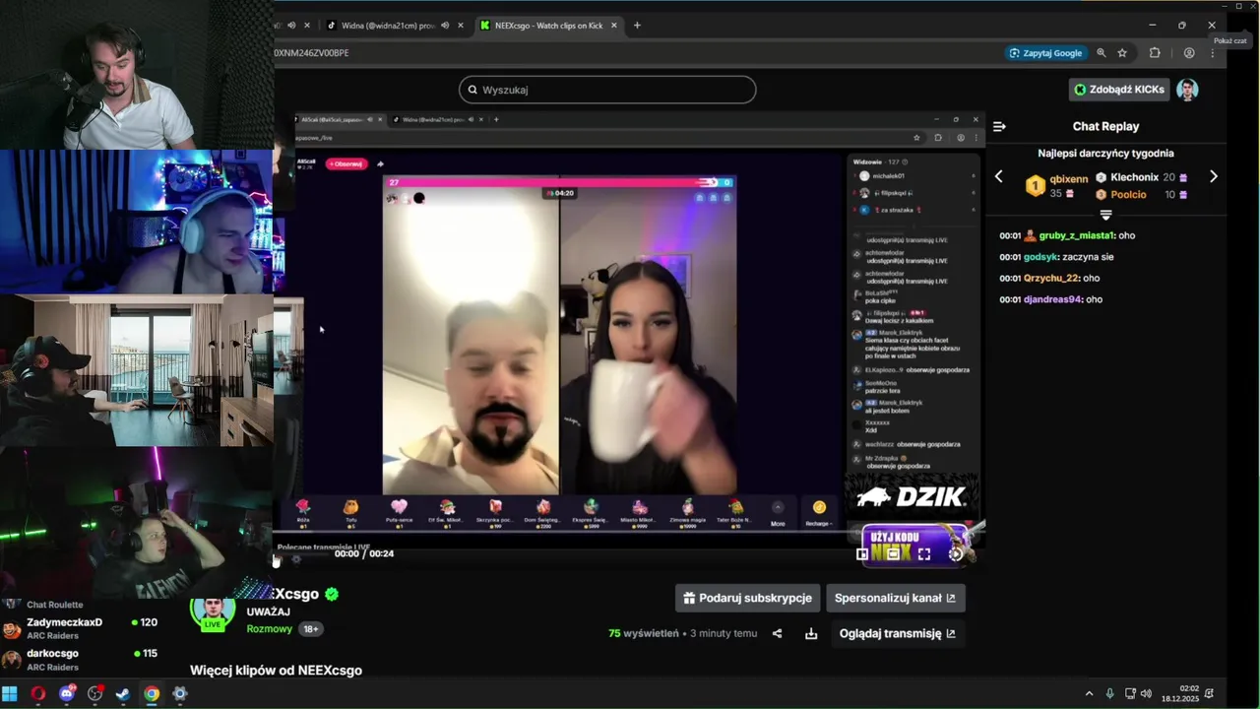This screenshot has height=709, width=1260.
Task: Click the Zdobądź KICKs button
Action: (1119, 90)
